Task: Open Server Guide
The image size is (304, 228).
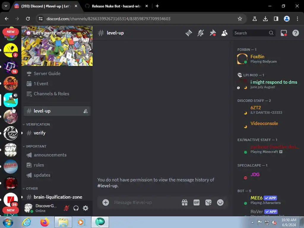Action: [57, 74]
